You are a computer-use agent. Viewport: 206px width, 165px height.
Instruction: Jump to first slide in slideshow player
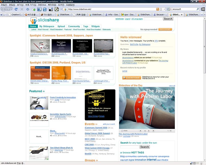[140, 131]
